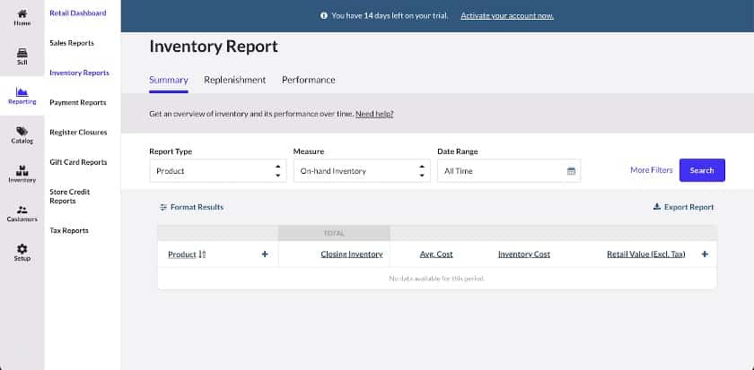
Task: Open the Setup gear icon
Action: point(22,248)
